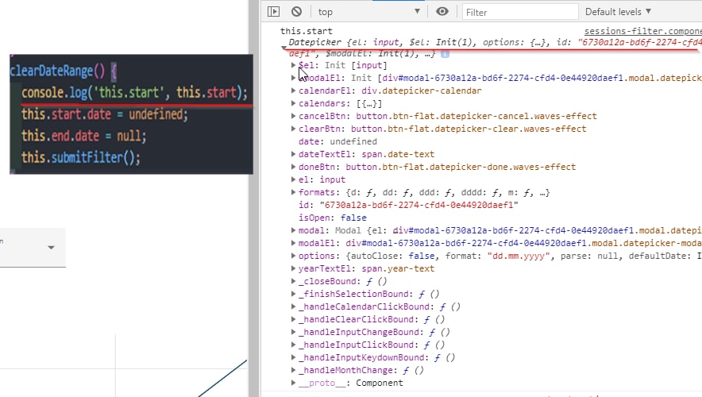The width and height of the screenshot is (702, 397).
Task: Expand _handleInputKeydownBound function
Action: (x=293, y=357)
